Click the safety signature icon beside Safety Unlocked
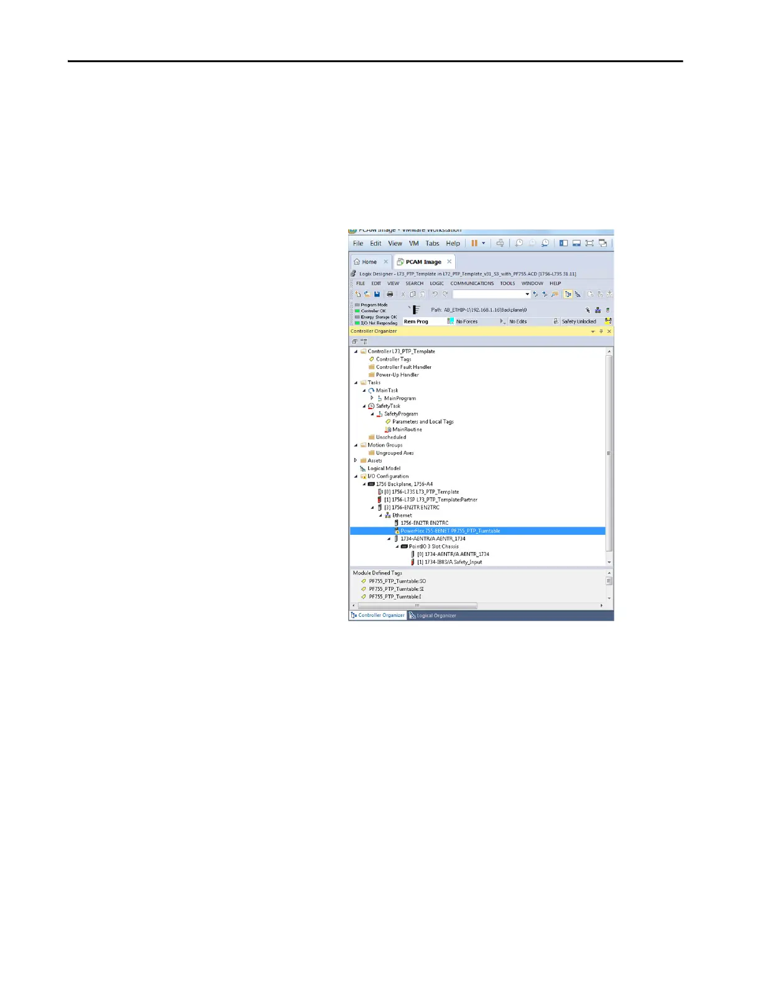This screenshot has height=985, width=761. point(608,321)
